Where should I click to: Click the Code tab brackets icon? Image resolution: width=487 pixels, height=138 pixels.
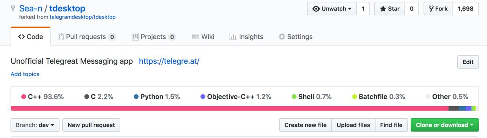(x=21, y=37)
